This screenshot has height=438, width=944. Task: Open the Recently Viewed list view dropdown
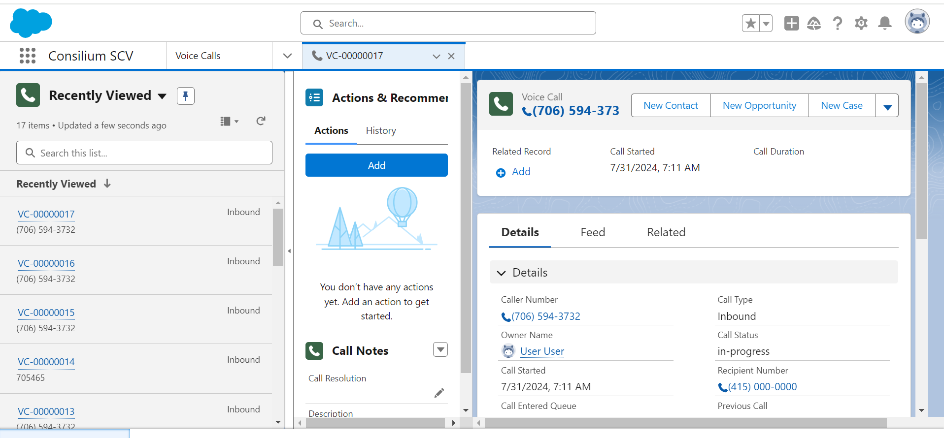tap(162, 96)
